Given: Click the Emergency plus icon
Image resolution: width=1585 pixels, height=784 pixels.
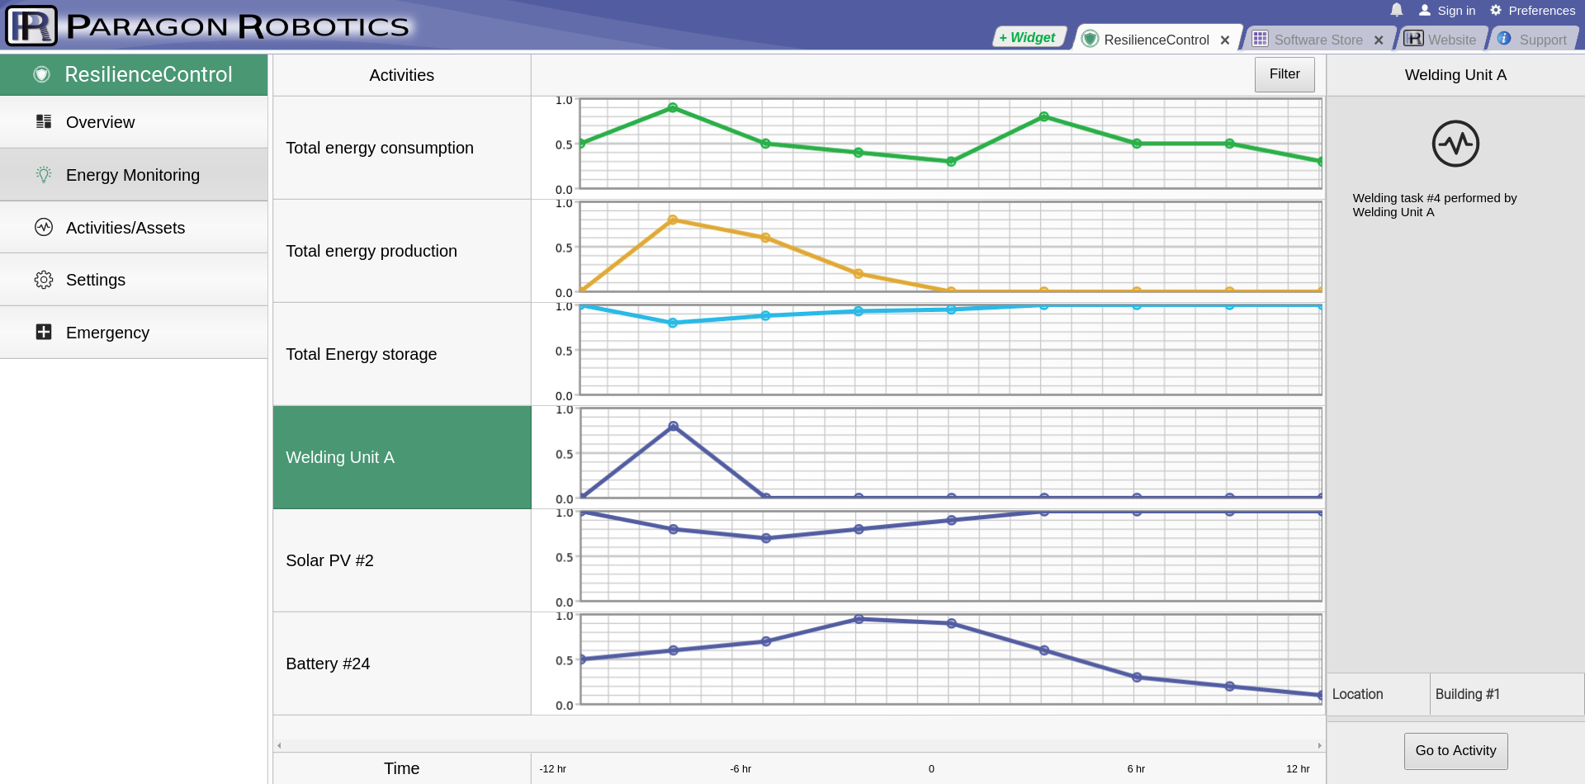Looking at the screenshot, I should [44, 332].
